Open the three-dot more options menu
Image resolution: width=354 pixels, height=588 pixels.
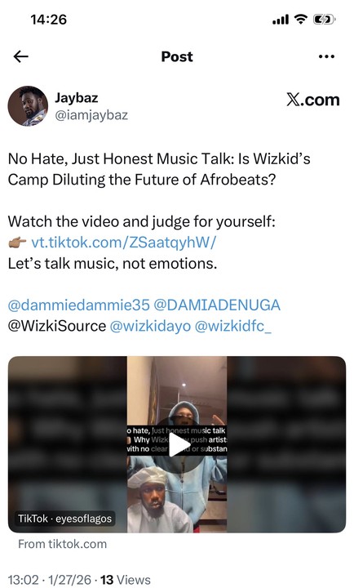click(326, 56)
